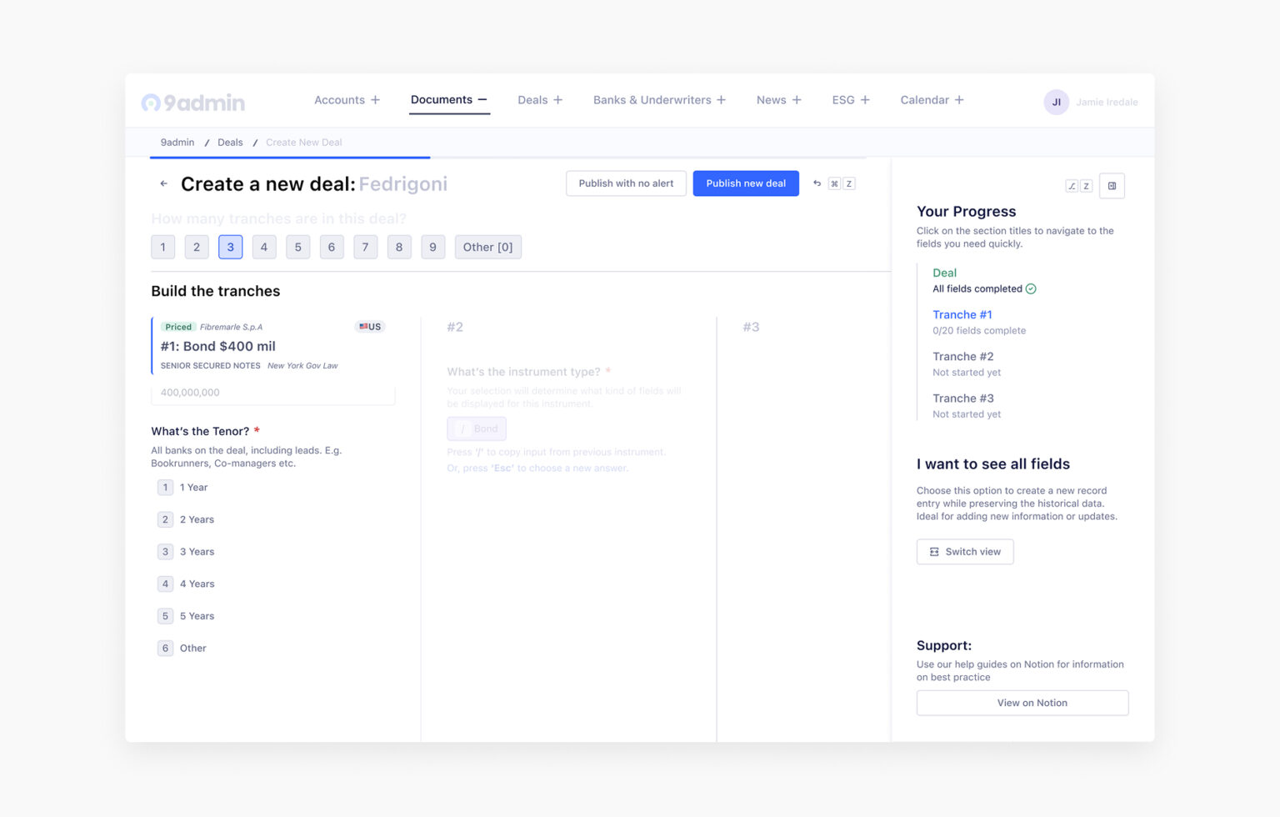Expand the Accounts menu
The image size is (1280, 817).
pyautogui.click(x=347, y=100)
